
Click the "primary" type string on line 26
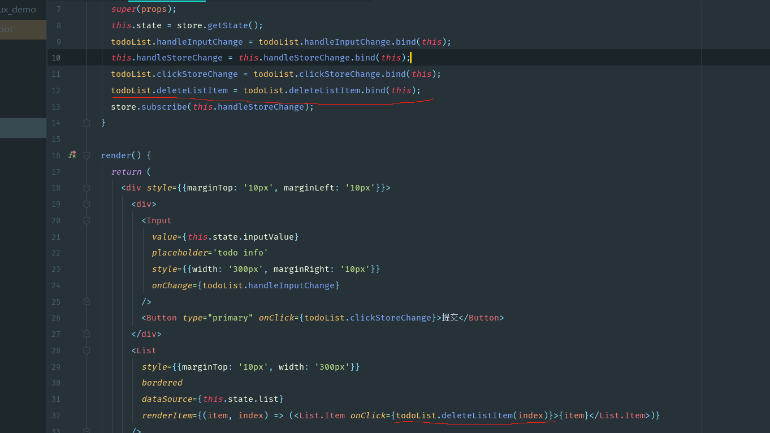click(x=231, y=318)
